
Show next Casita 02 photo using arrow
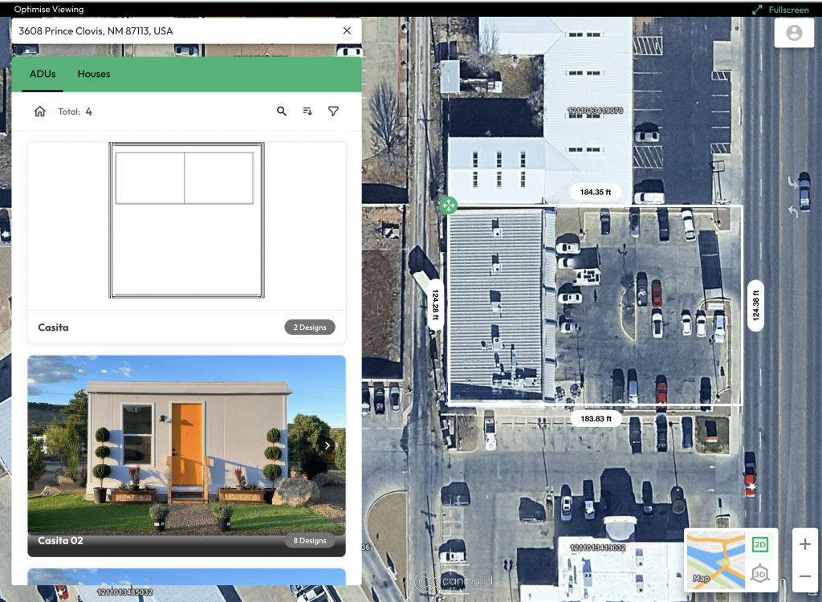[x=328, y=445]
